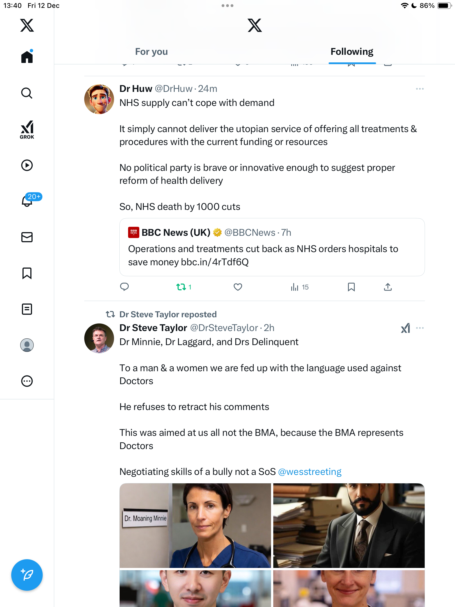This screenshot has height=607, width=455.
Task: Open the @wesstreeting mention link
Action: click(310, 472)
